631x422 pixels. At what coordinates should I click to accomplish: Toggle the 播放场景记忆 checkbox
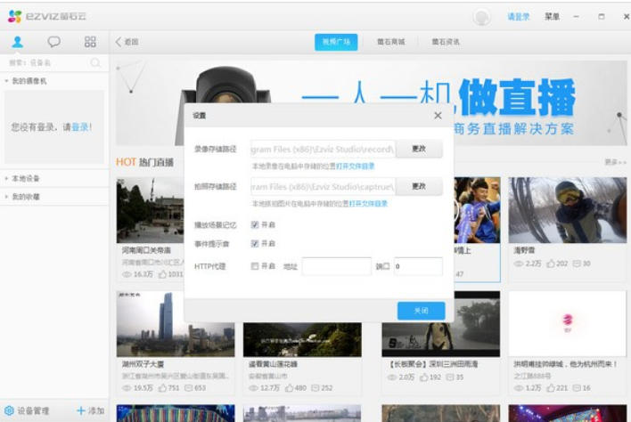[x=256, y=225]
